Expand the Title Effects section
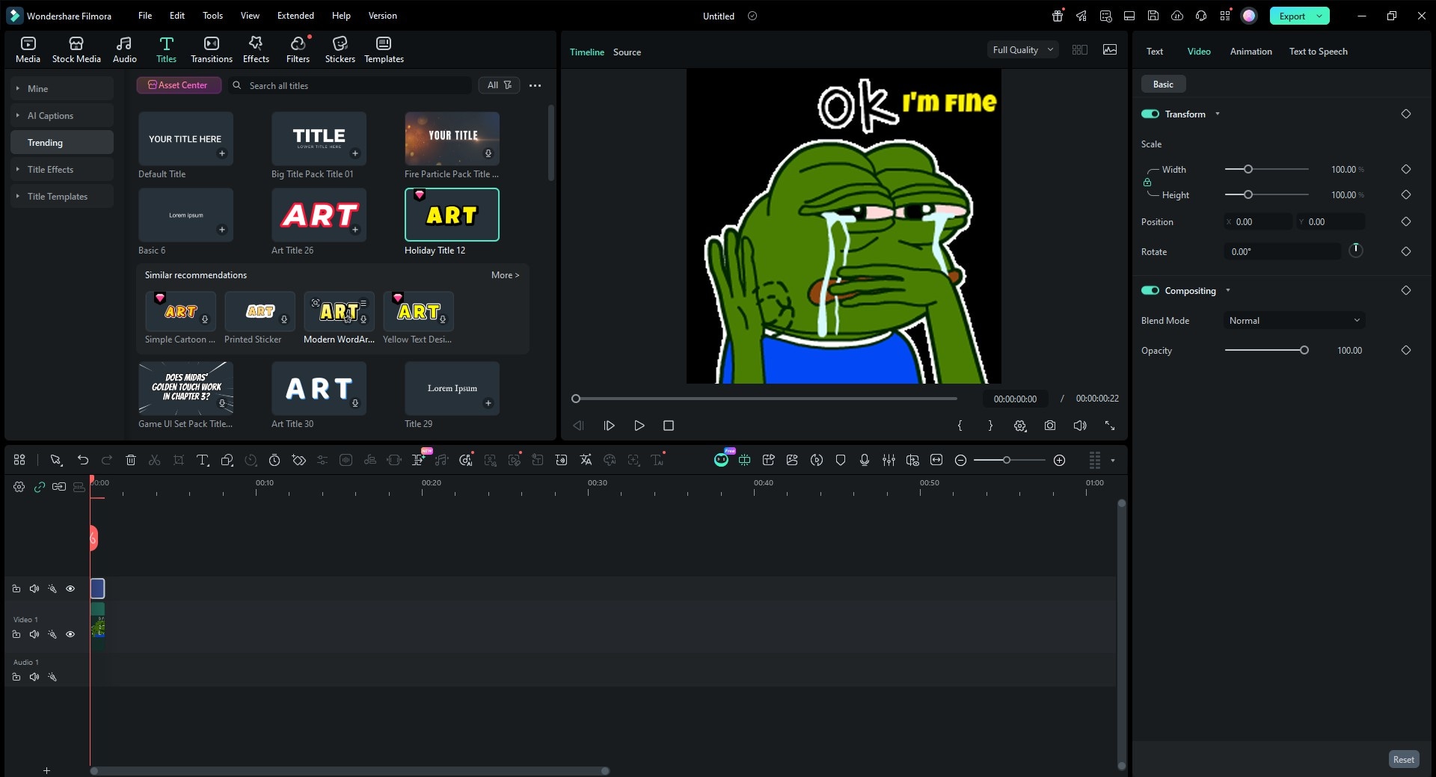This screenshot has height=777, width=1436. (51, 169)
